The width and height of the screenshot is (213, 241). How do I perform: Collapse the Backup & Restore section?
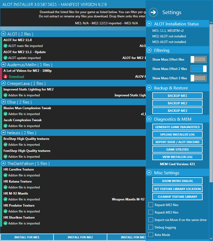[x=149, y=88]
